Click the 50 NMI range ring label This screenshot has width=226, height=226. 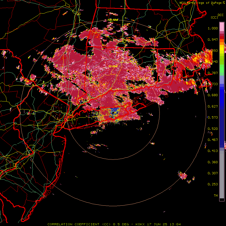click(113, 67)
